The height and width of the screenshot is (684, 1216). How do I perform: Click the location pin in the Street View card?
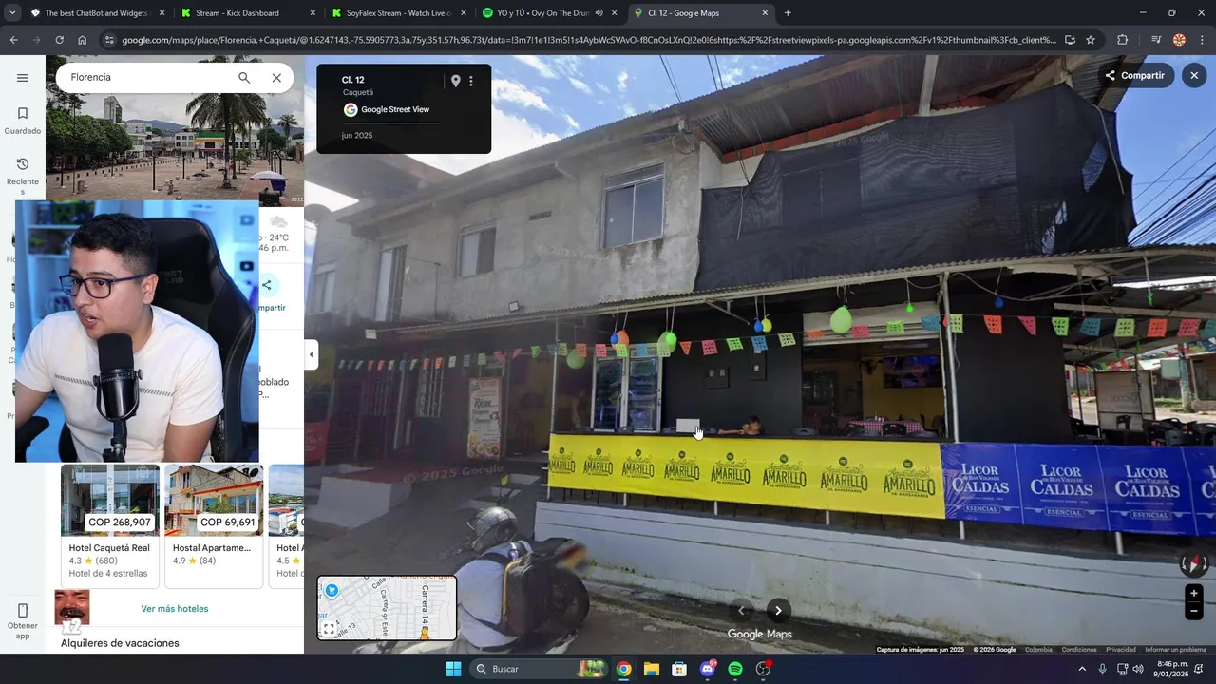(455, 81)
